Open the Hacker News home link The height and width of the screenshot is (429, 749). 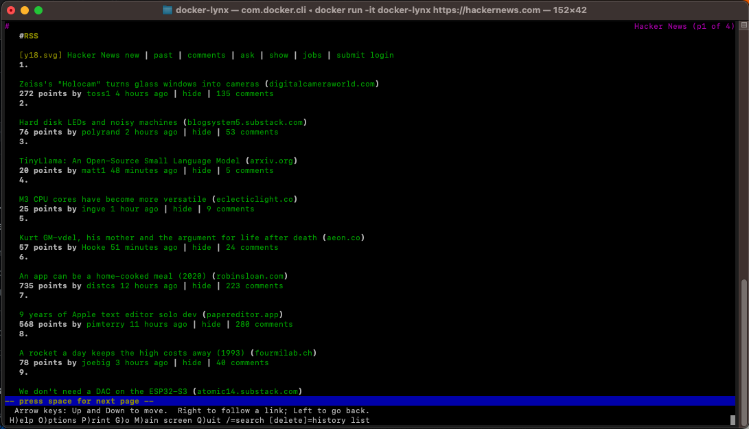point(93,55)
